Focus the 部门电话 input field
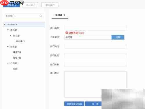 [95, 55]
